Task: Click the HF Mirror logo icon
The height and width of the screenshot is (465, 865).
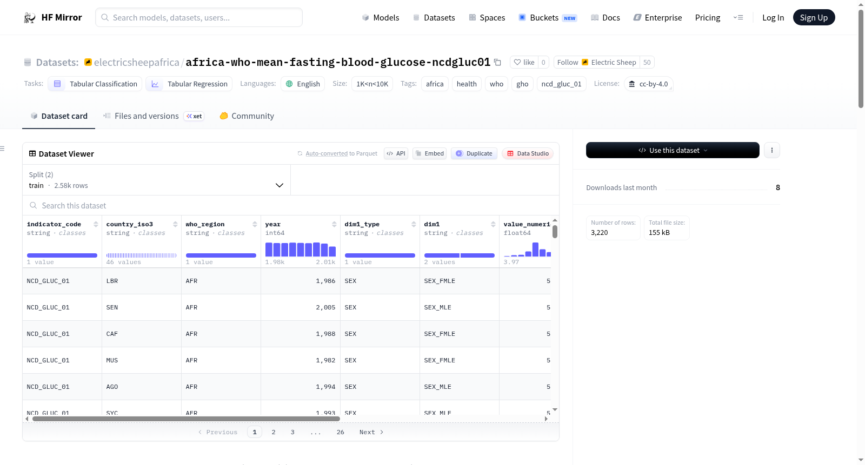Action: click(30, 18)
